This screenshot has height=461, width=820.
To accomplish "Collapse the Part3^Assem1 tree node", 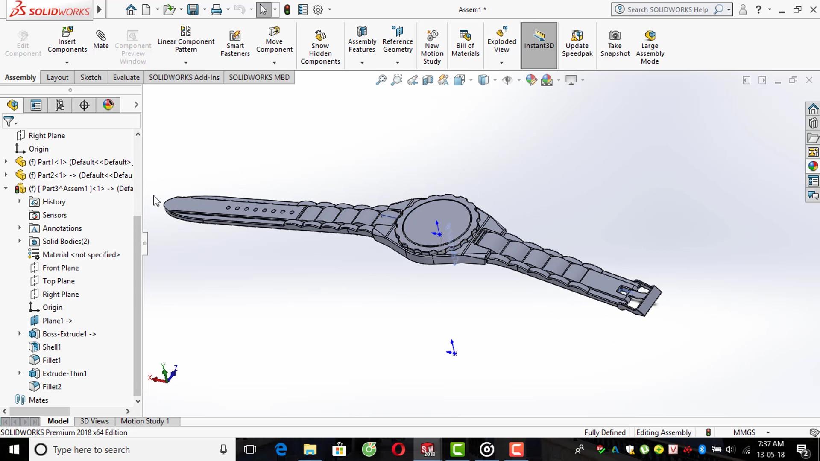I will click(x=6, y=188).
